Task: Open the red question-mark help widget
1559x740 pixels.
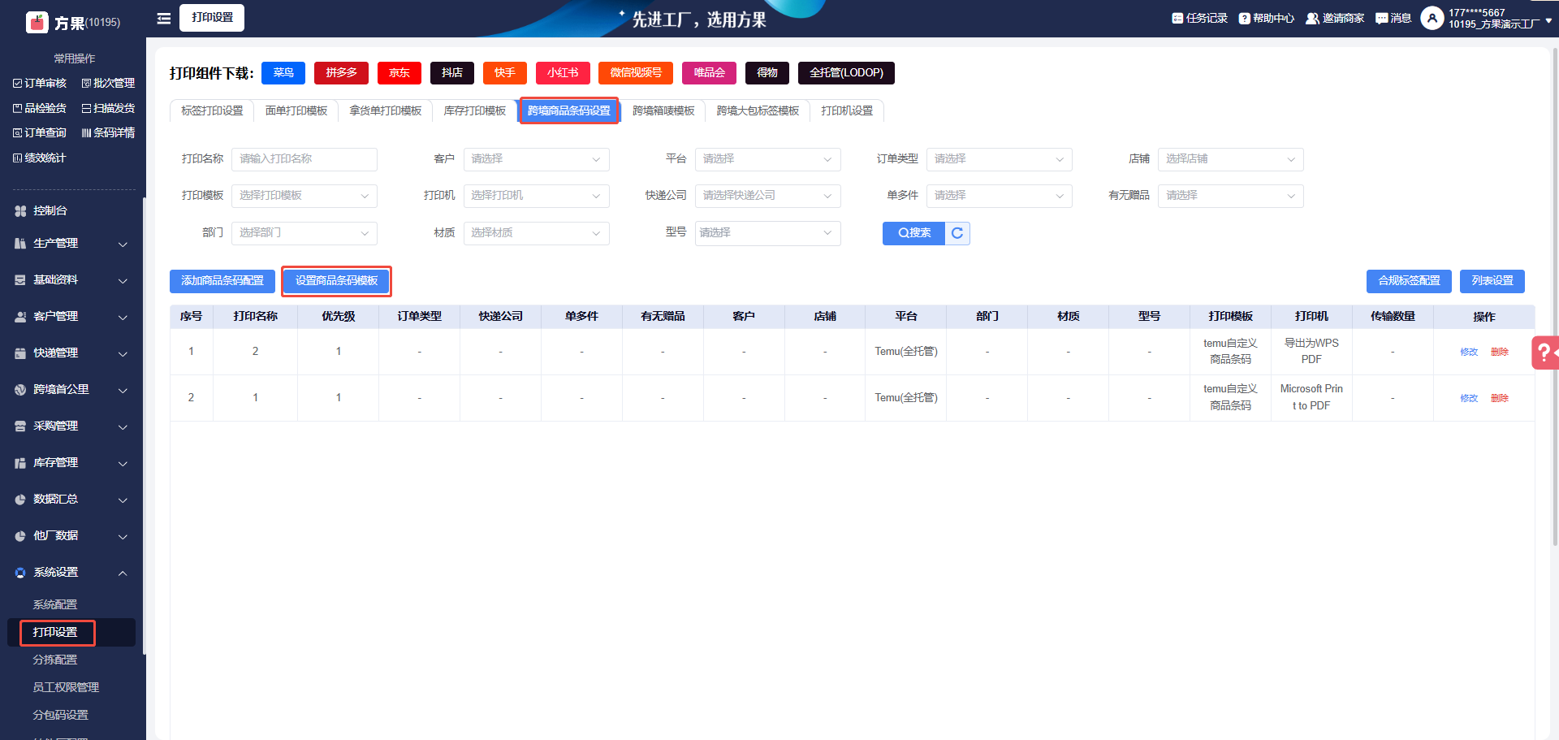Action: coord(1545,353)
